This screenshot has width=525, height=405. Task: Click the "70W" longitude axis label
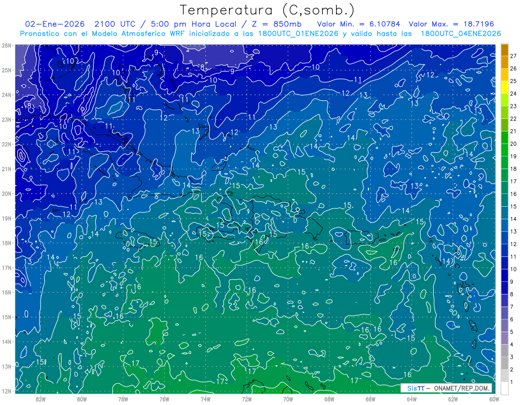(x=288, y=398)
